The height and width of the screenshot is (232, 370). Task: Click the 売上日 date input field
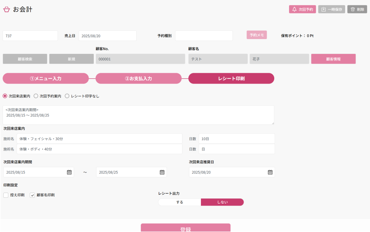pyautogui.click(x=107, y=35)
